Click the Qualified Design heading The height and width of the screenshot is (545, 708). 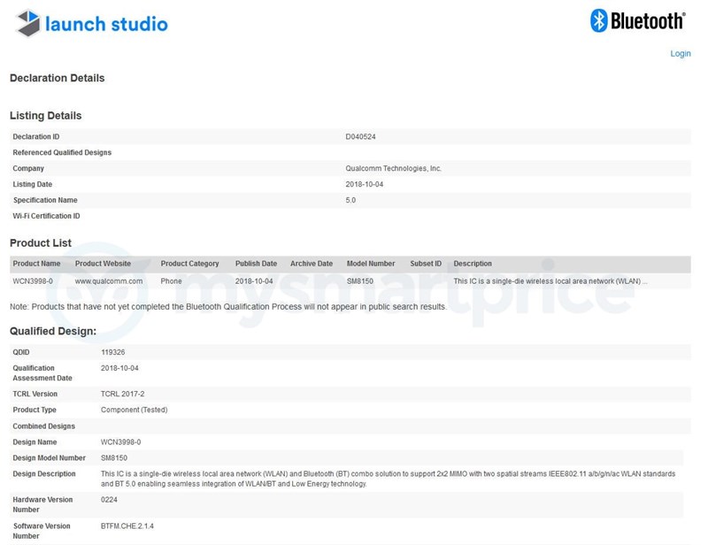pyautogui.click(x=53, y=331)
